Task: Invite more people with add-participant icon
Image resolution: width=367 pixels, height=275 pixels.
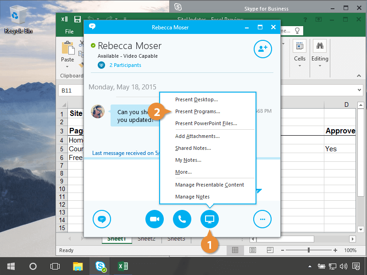Action: coord(263,49)
